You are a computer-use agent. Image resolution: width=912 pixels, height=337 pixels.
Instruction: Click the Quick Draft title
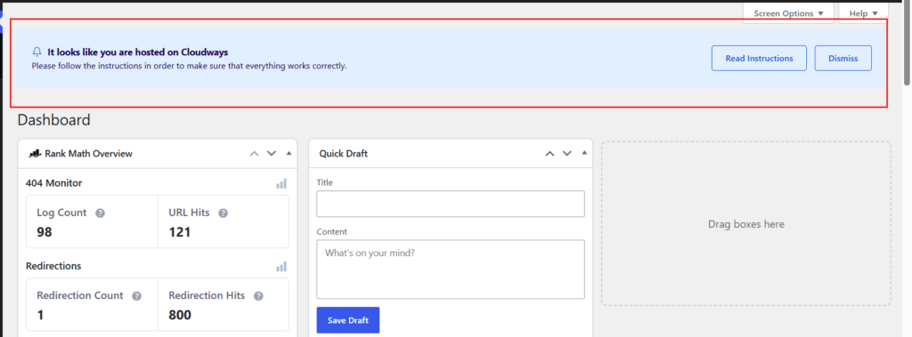click(343, 154)
